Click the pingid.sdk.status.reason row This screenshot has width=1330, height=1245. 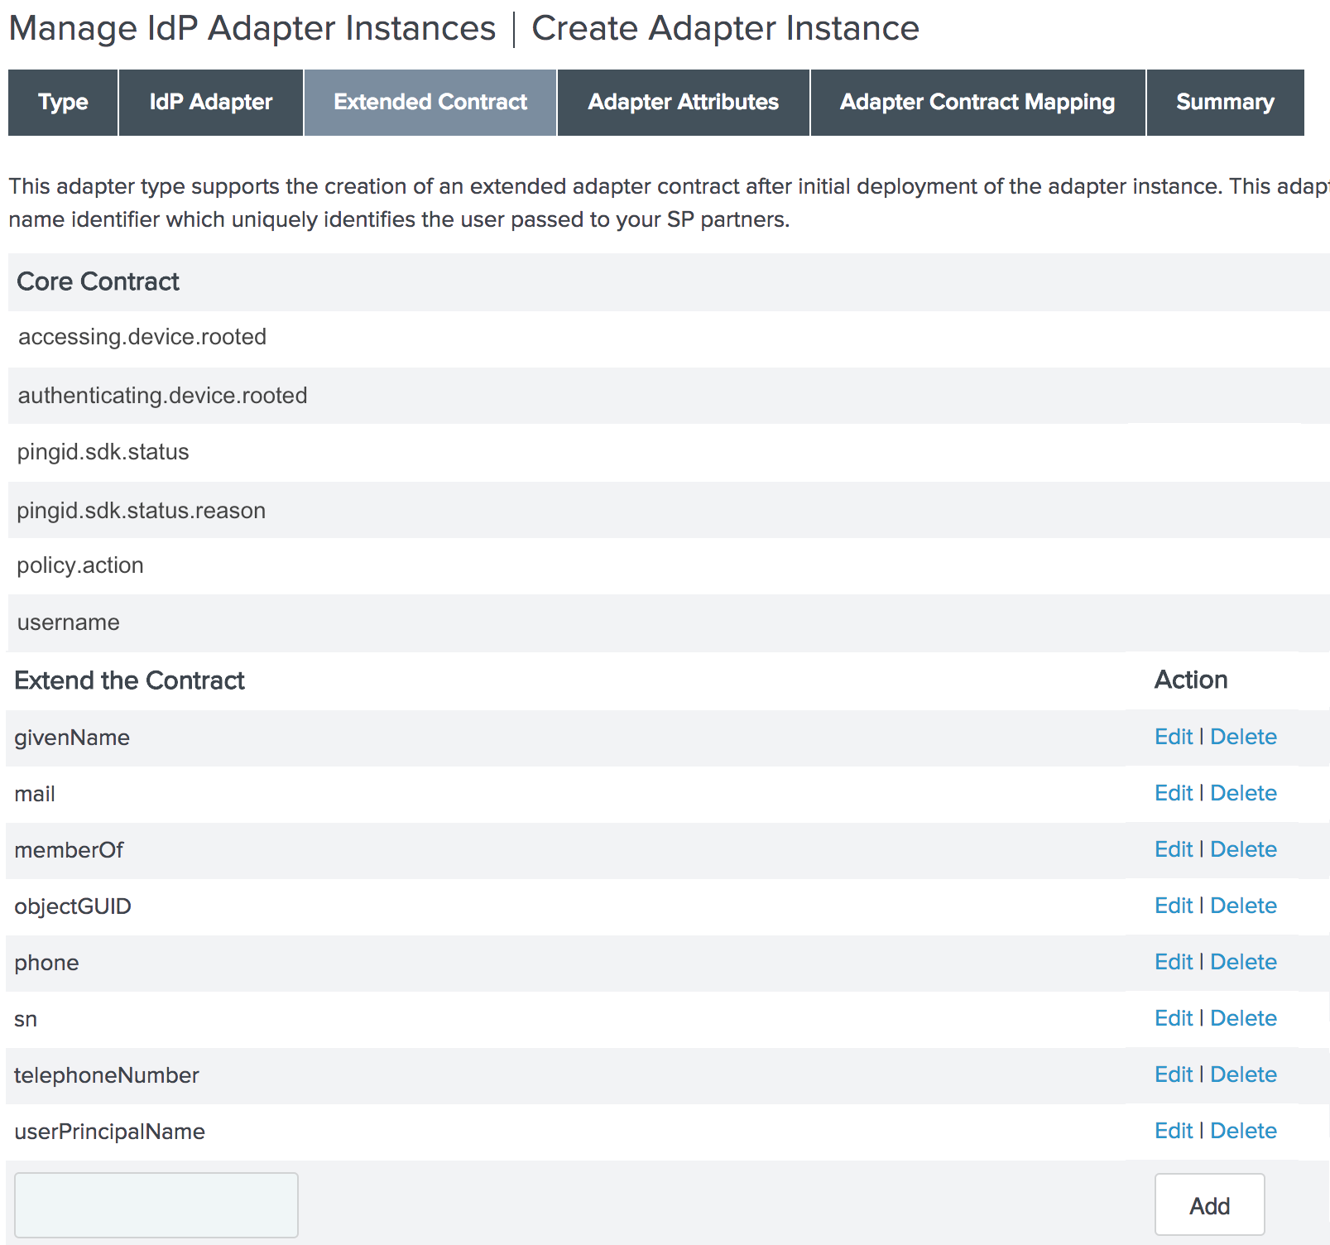click(x=669, y=510)
